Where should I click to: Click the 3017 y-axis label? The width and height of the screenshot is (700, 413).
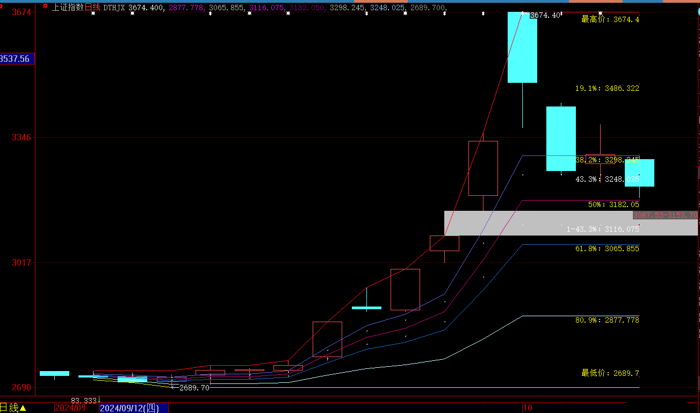(x=21, y=262)
